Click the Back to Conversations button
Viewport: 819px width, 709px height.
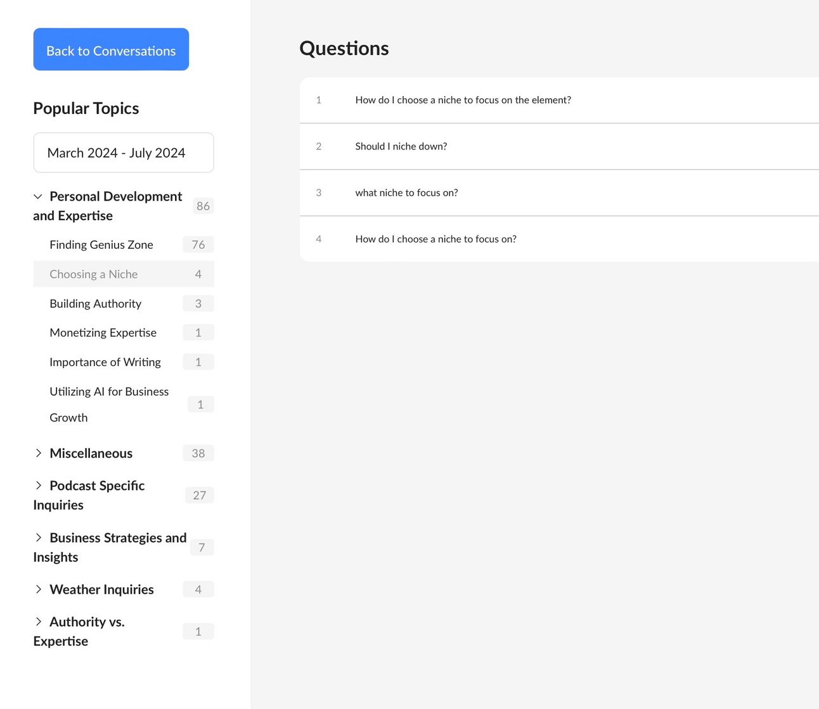coord(111,49)
